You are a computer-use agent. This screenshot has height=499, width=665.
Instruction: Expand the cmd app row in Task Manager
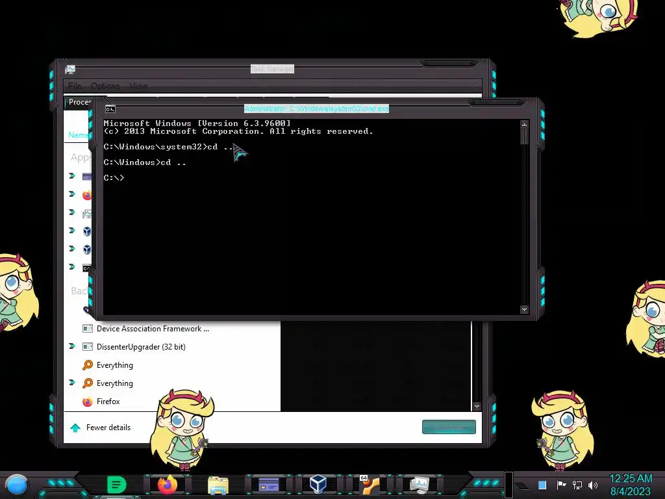[x=72, y=267]
